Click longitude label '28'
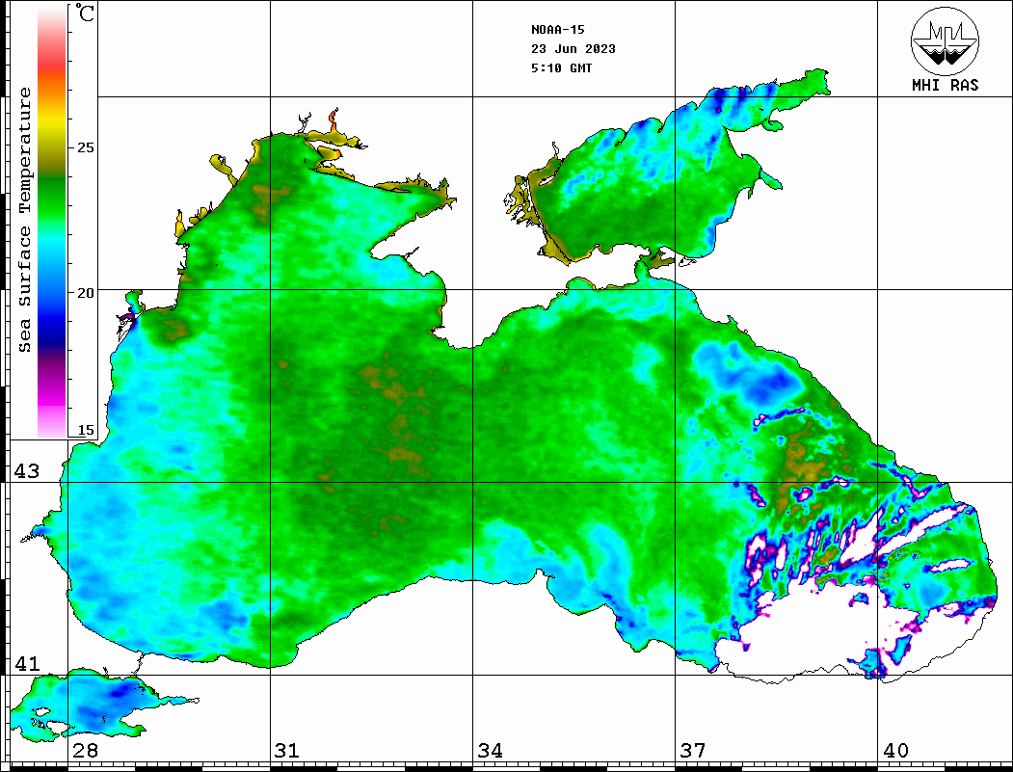The height and width of the screenshot is (772, 1013). point(85,751)
